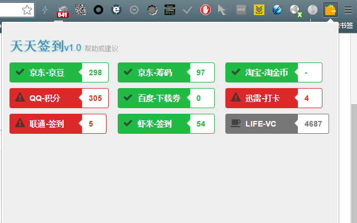Click the 淘宝-淘金币 sign-in button
This screenshot has height=223, width=357.
click(262, 72)
